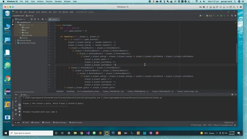247x139 pixels.
Task: Open Event Log in status bar
Action: click(x=229, y=122)
